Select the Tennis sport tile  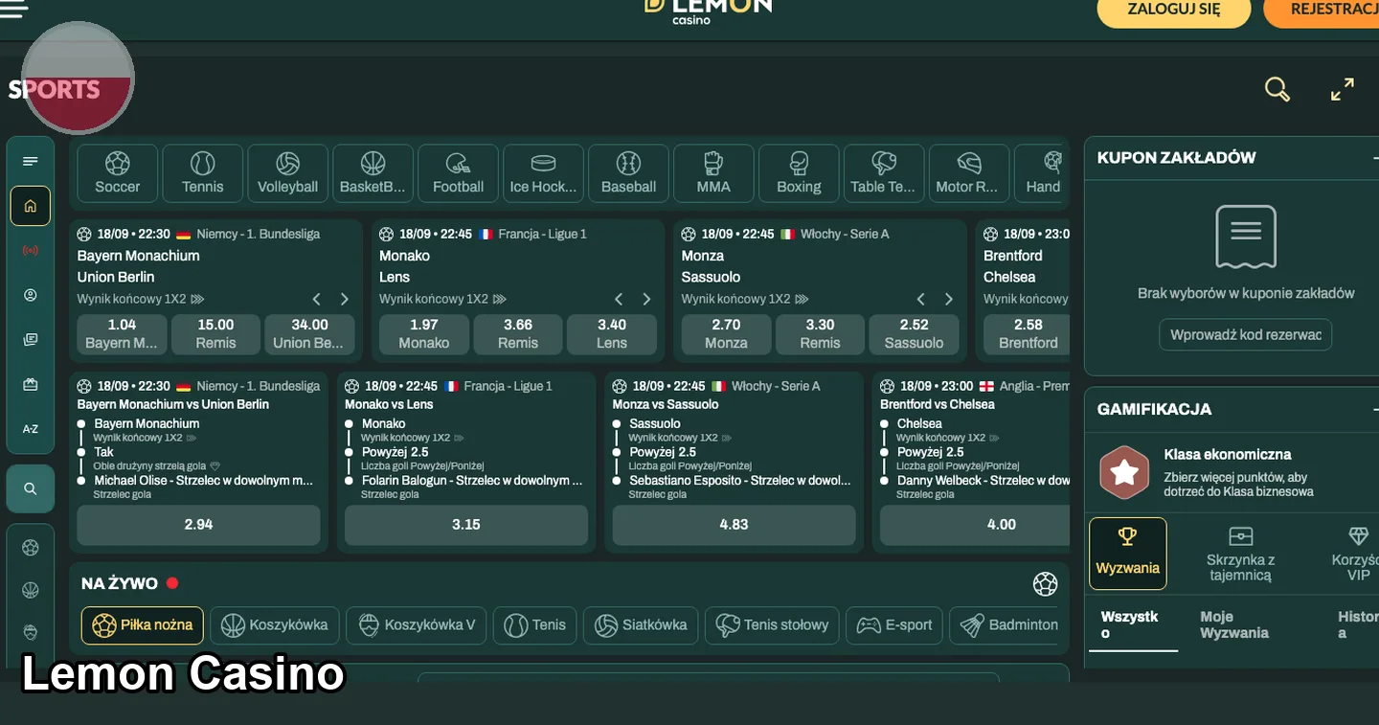[203, 173]
